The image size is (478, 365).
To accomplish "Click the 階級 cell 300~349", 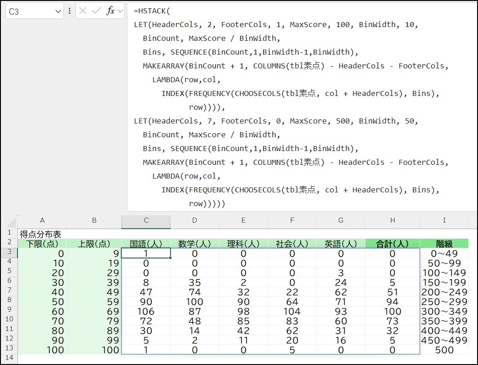I will point(444,311).
